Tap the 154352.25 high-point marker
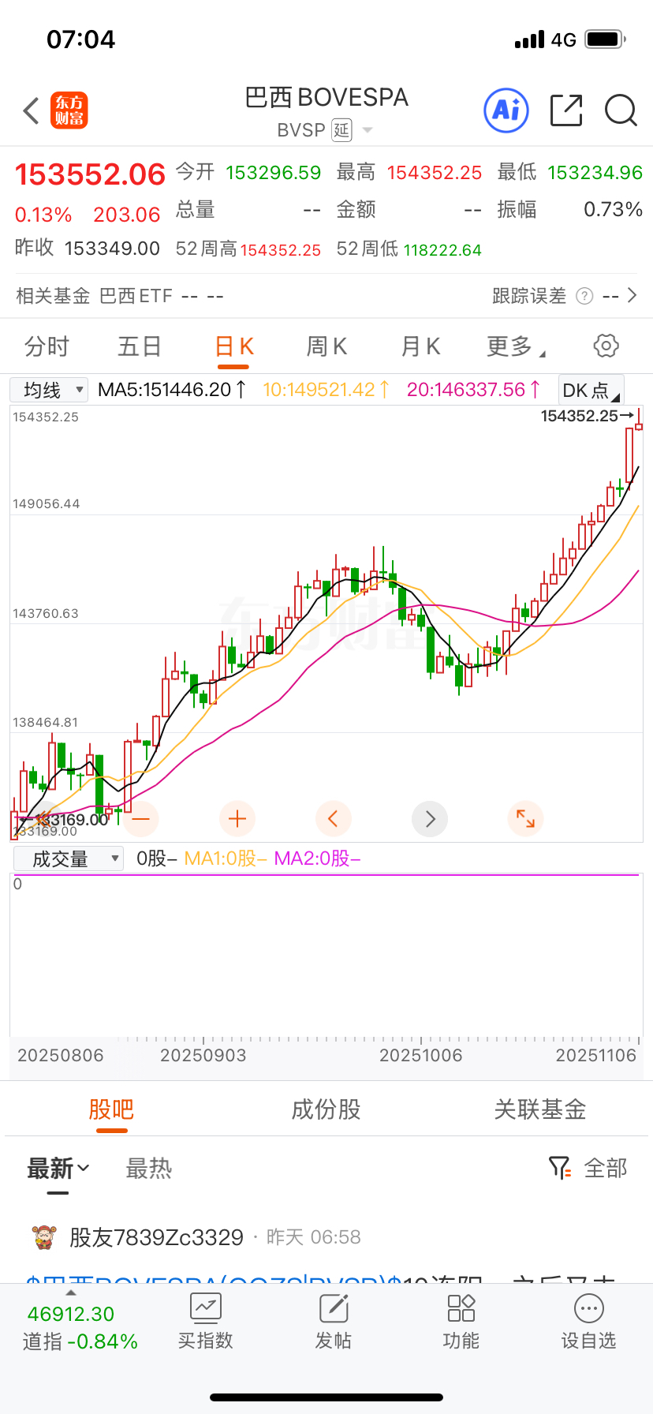 (x=586, y=416)
